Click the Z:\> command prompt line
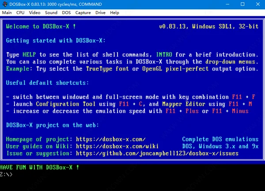Screen dimensions: 265x191 6,175
